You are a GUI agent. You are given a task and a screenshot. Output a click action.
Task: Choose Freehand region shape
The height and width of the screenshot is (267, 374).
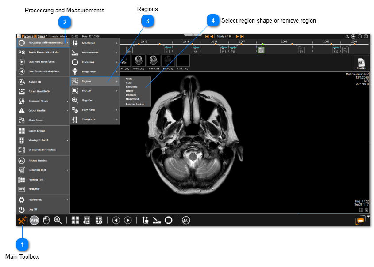click(x=131, y=95)
